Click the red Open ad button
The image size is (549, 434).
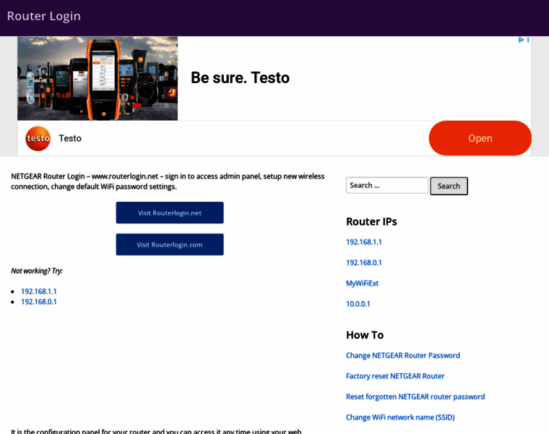point(480,138)
